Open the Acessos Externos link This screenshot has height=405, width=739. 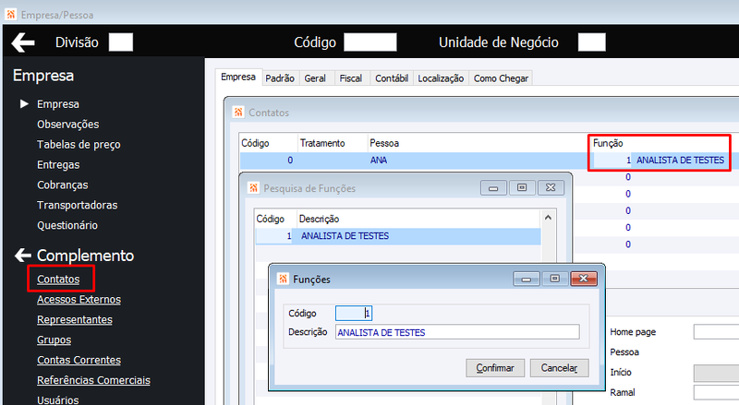click(79, 300)
